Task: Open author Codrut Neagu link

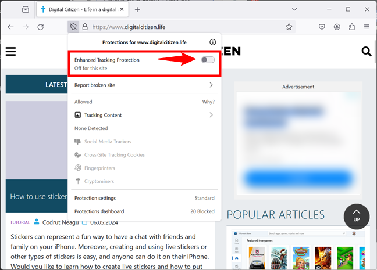Action: click(61, 222)
